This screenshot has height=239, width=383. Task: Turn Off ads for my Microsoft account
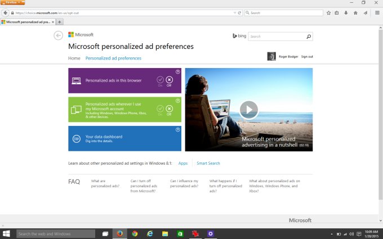point(170,110)
